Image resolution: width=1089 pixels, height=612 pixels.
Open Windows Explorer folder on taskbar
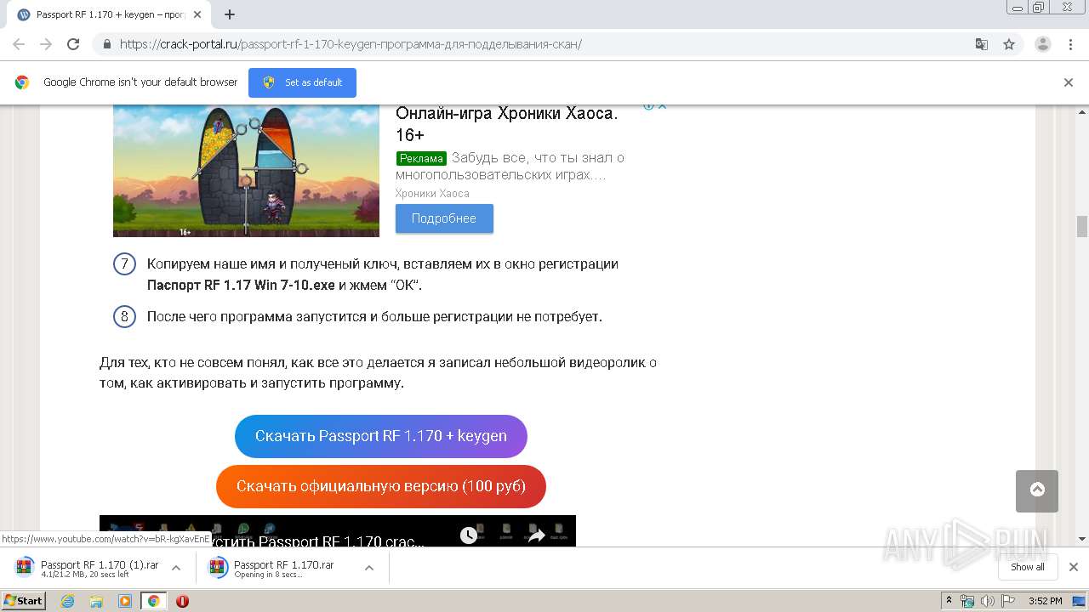coord(96,601)
